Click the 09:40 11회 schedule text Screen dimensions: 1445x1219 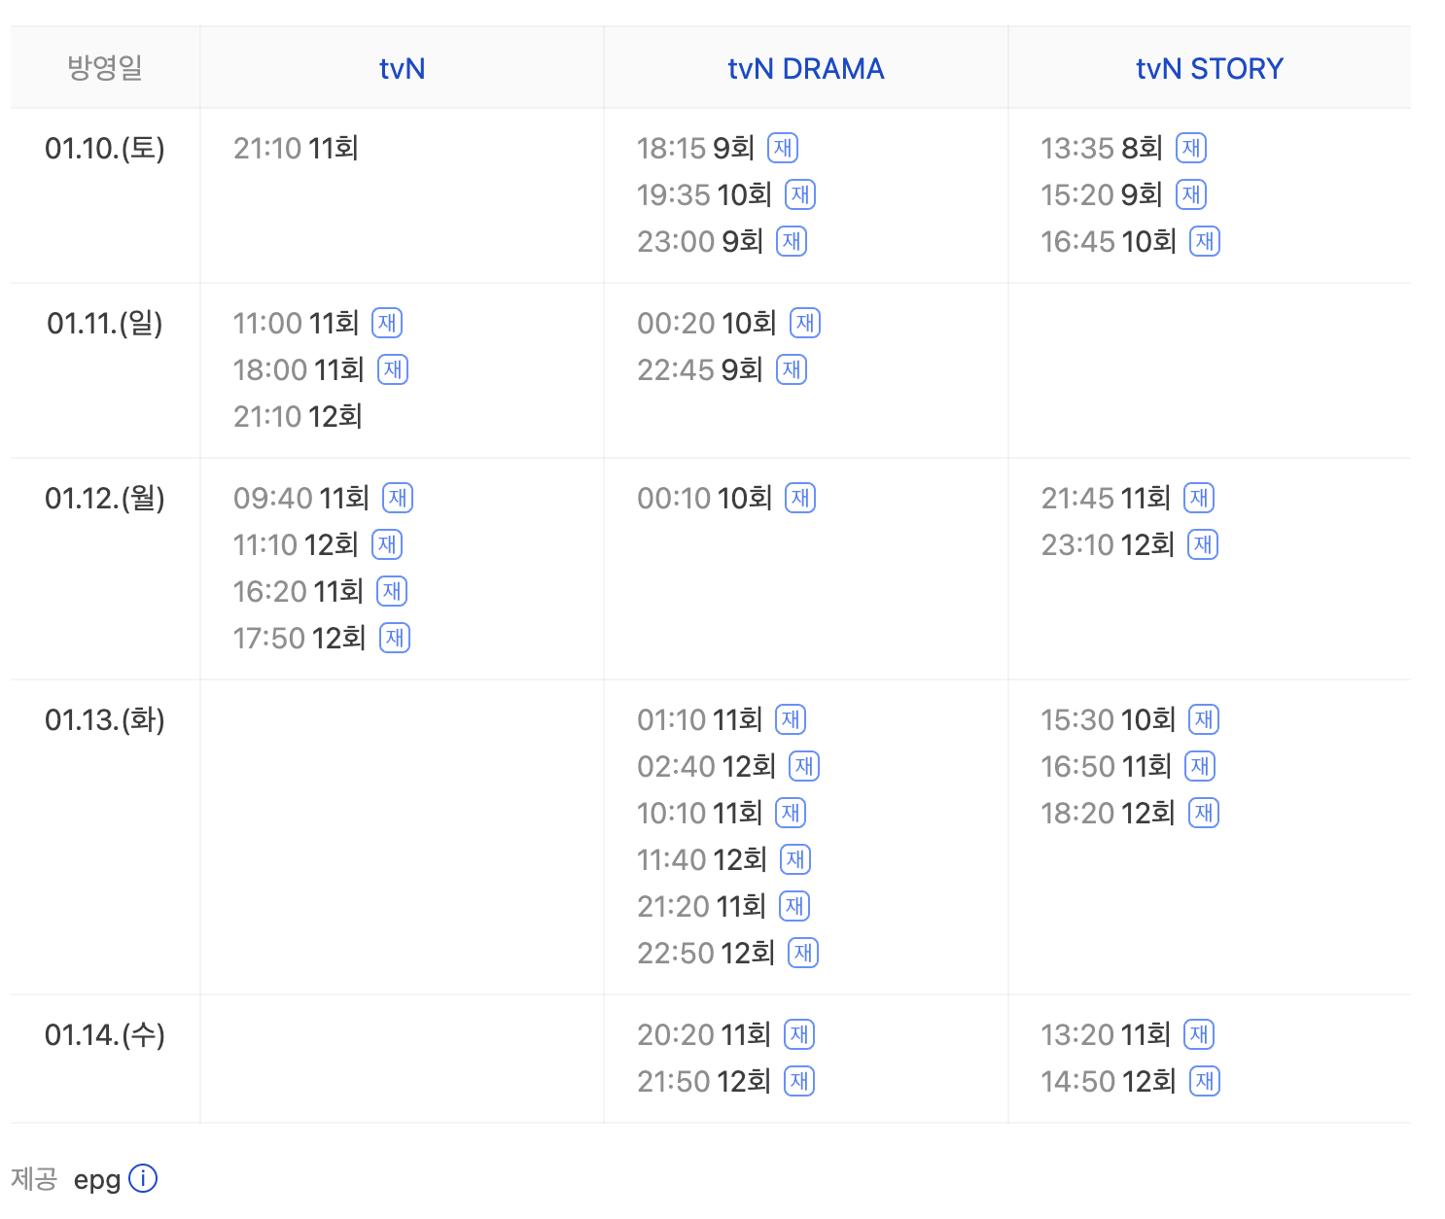pos(301,498)
